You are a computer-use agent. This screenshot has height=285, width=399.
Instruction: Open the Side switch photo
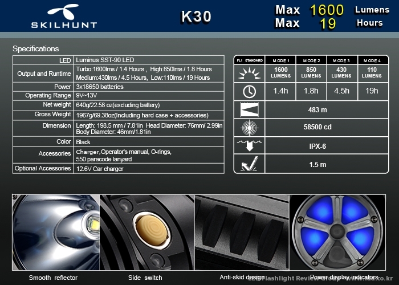click(x=147, y=233)
